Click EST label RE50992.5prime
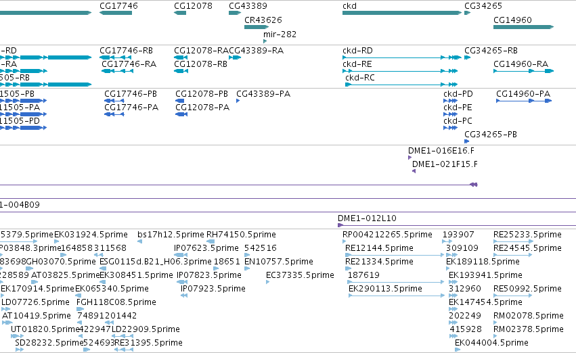Image resolution: width=576 pixels, height=353 pixels. [527, 288]
